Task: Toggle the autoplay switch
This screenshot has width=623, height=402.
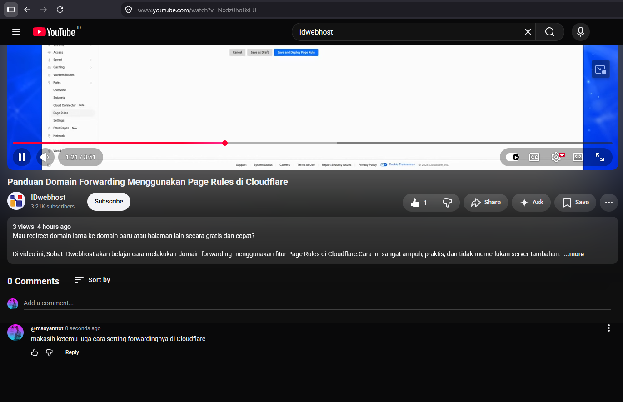Action: (513, 157)
